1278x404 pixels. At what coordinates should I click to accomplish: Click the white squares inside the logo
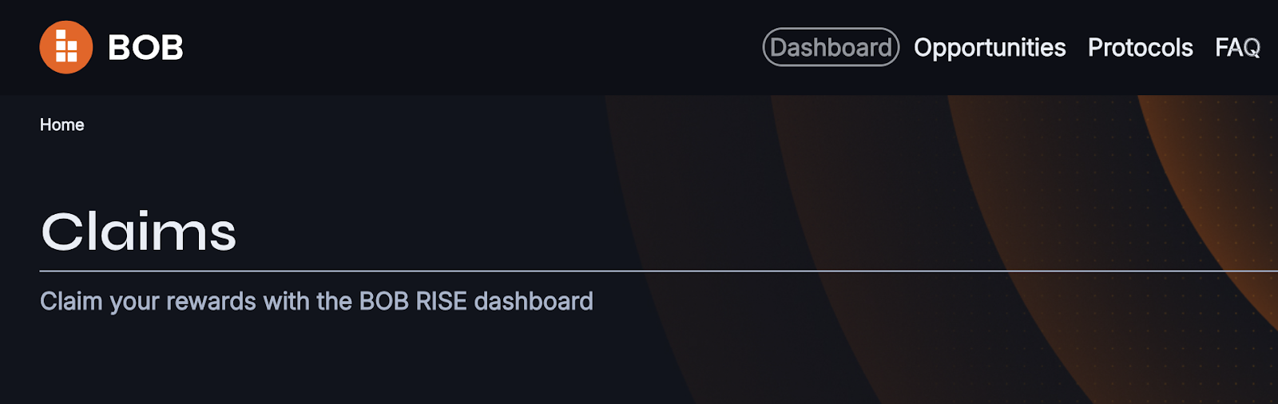coord(66,47)
